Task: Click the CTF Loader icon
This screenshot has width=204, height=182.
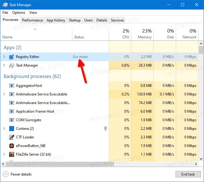Action: pos(12,137)
